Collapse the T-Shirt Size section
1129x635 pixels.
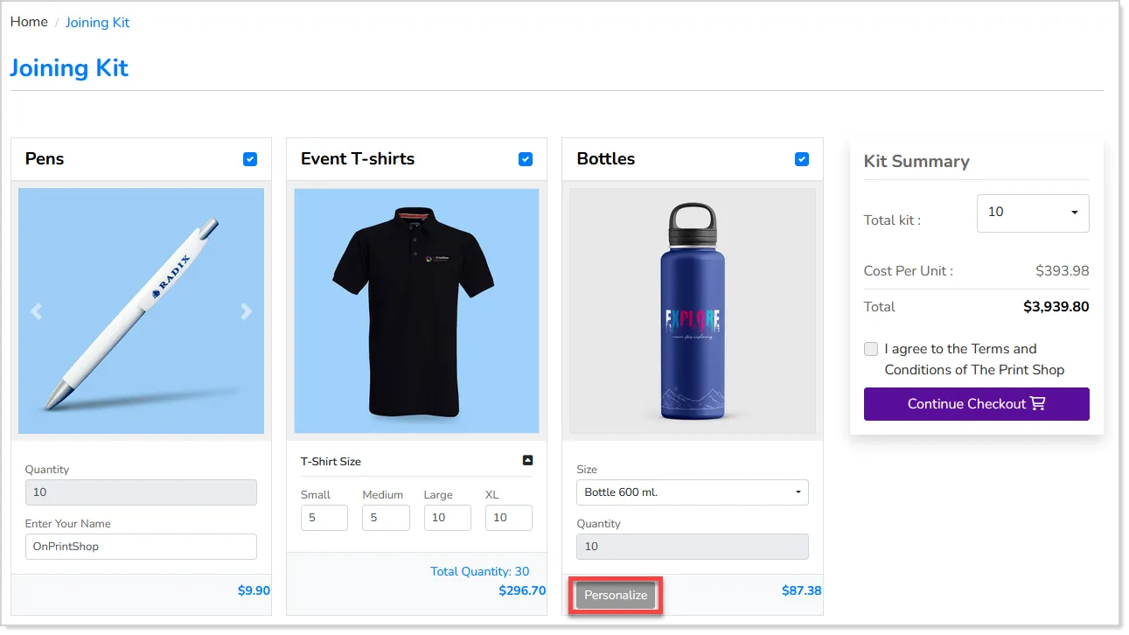pyautogui.click(x=527, y=460)
